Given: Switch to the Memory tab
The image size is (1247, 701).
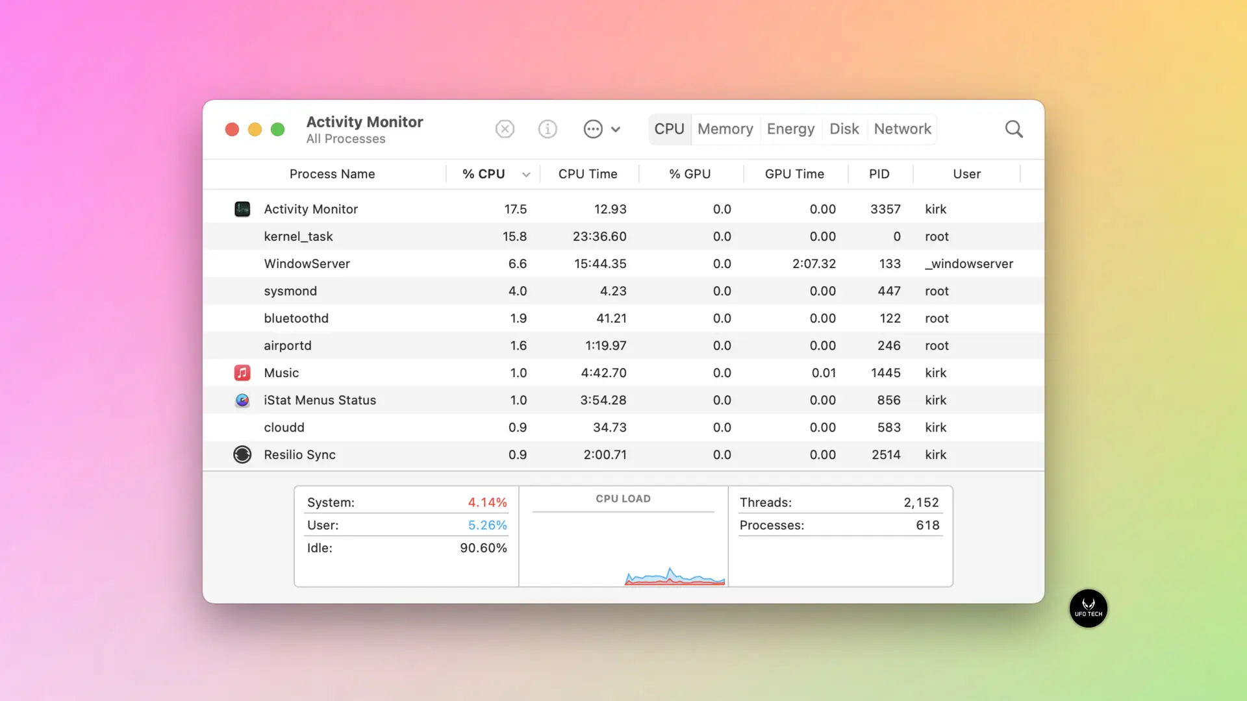Looking at the screenshot, I should coord(725,129).
